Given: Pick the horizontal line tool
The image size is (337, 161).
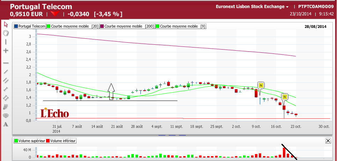Looking at the screenshot, I should tap(6, 63).
